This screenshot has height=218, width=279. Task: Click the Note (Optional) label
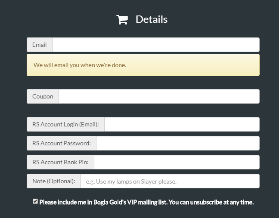(54, 181)
